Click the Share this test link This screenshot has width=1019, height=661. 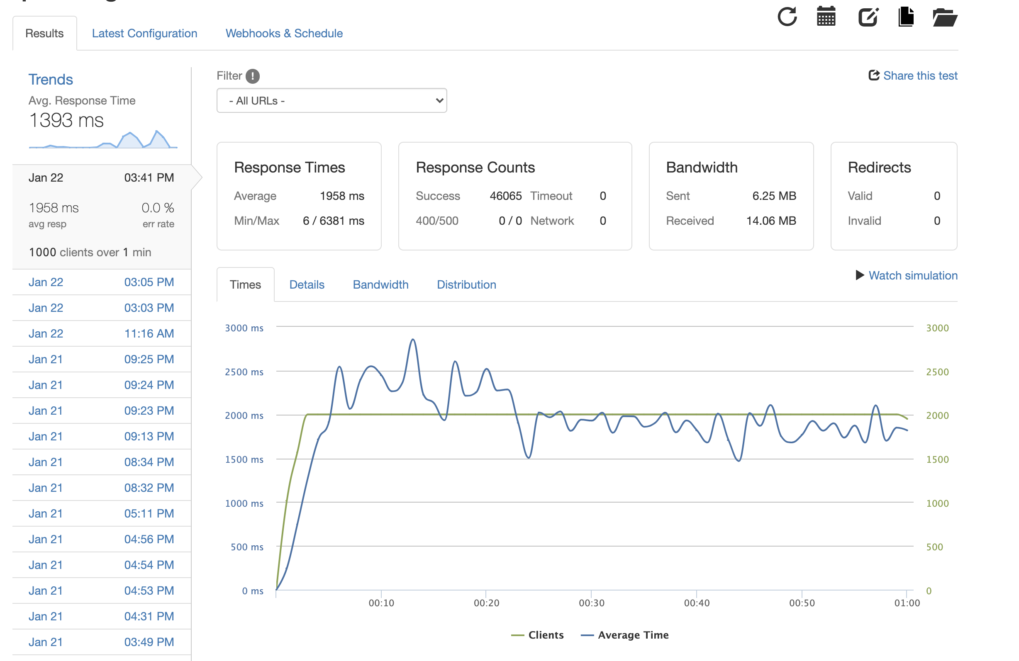point(921,76)
